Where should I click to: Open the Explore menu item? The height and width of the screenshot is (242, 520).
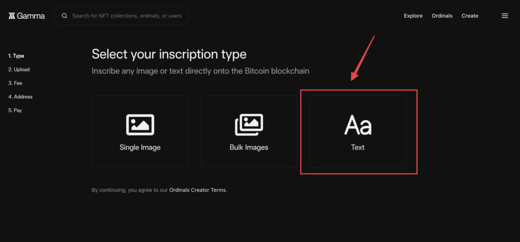(413, 16)
